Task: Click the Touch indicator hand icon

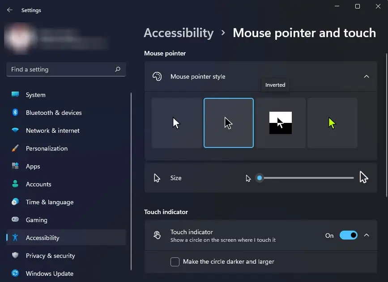Action: point(158,235)
